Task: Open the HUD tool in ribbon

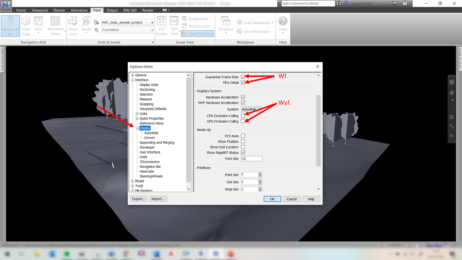Action: pyautogui.click(x=38, y=25)
